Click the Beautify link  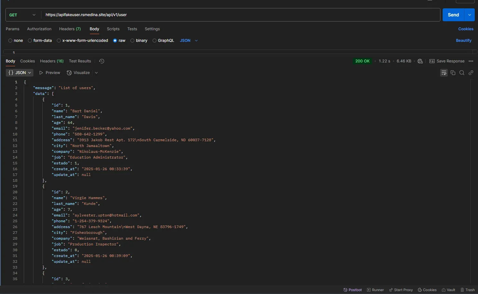464,41
